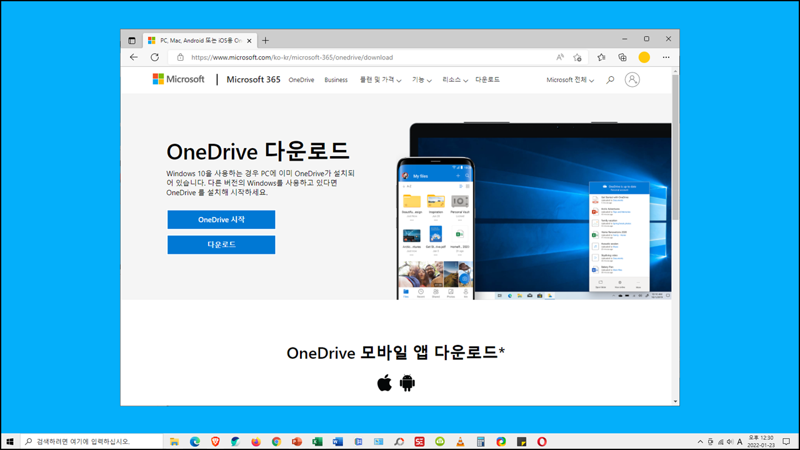Expand the 플랜 및 가격 menu
The width and height of the screenshot is (800, 450).
click(381, 80)
